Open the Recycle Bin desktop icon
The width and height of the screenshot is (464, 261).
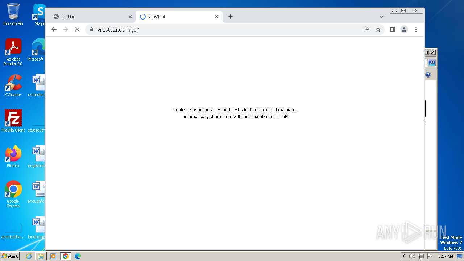click(x=13, y=14)
